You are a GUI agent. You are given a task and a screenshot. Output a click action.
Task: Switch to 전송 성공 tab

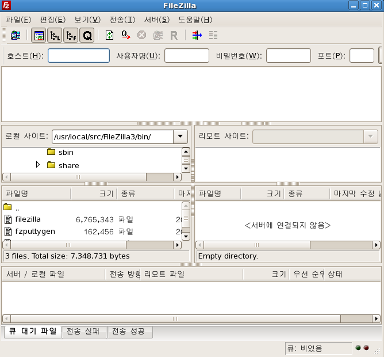pyautogui.click(x=130, y=332)
